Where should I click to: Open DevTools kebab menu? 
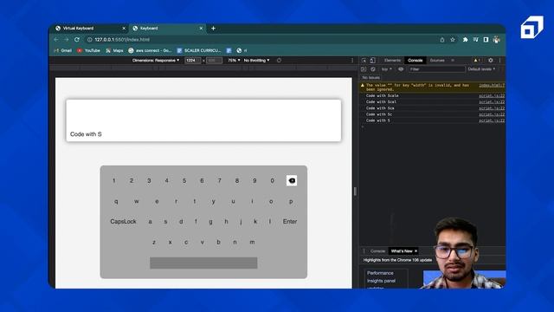(499, 61)
